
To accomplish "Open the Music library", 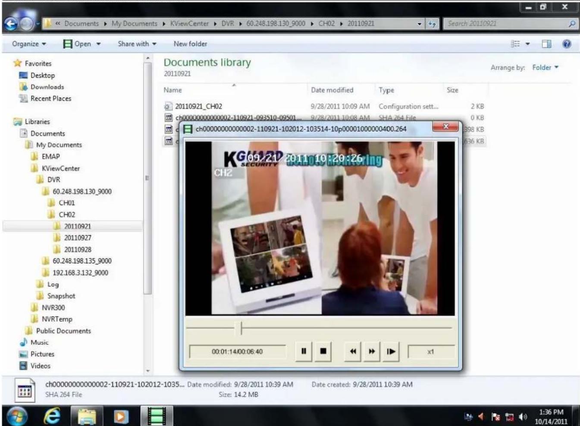I will click(39, 342).
